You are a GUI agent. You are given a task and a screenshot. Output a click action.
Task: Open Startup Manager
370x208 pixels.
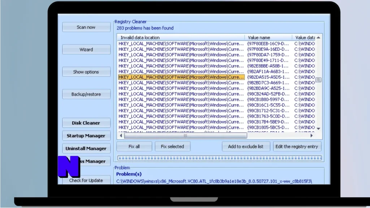tap(86, 136)
